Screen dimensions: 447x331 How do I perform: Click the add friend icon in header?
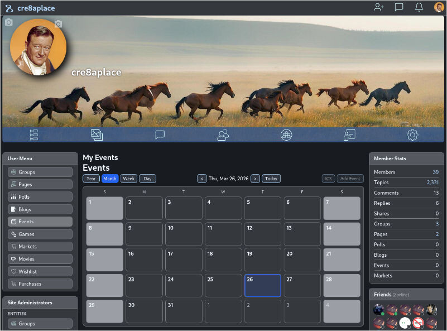click(x=379, y=7)
